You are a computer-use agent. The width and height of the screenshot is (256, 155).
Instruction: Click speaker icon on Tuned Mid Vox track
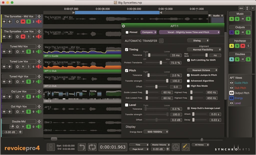pos(39,52)
